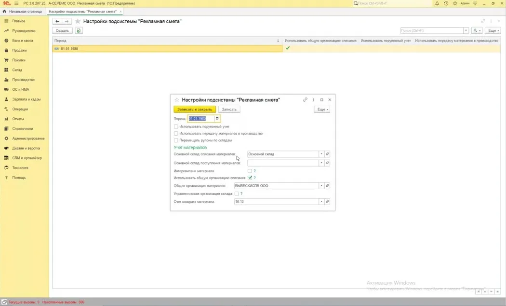
Task: Expand Общая организация материалов dropdown
Action: (321, 186)
